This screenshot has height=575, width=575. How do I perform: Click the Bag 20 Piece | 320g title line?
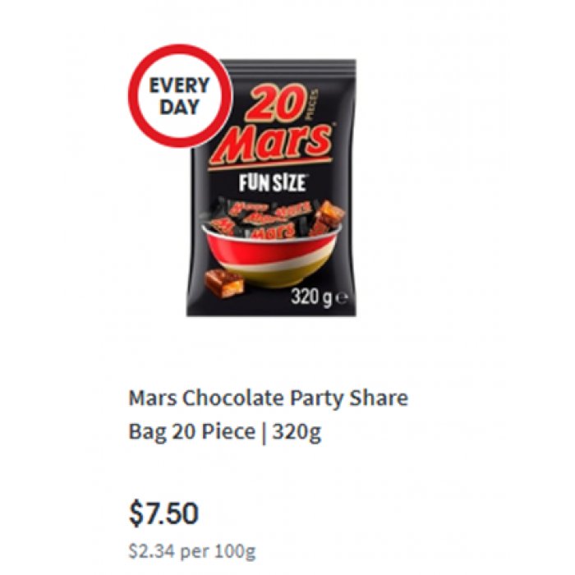[x=225, y=431]
